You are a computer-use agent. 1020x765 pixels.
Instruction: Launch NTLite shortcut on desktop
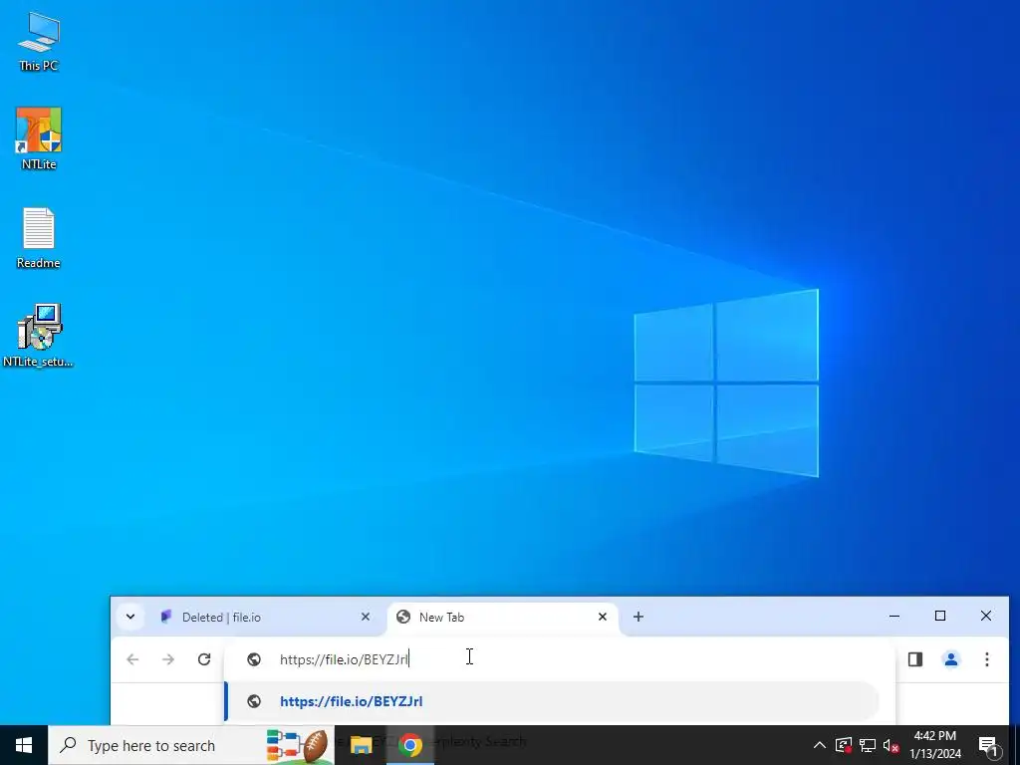[x=39, y=137]
